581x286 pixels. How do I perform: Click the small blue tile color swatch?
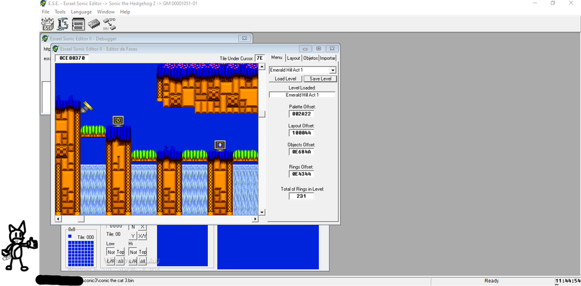click(70, 236)
